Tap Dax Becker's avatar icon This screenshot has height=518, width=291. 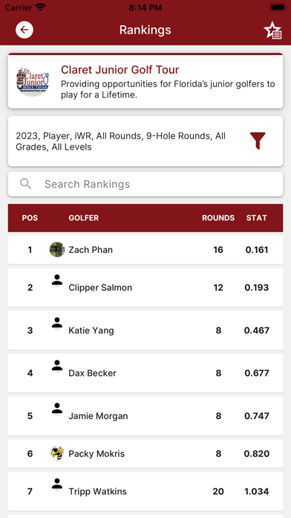(x=57, y=366)
